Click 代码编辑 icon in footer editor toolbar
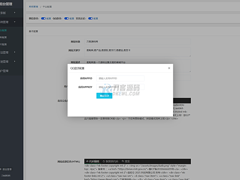240x180 pixels. [x=86, y=161]
